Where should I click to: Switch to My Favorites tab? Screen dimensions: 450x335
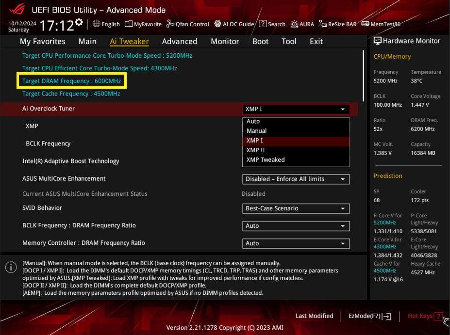tap(42, 42)
